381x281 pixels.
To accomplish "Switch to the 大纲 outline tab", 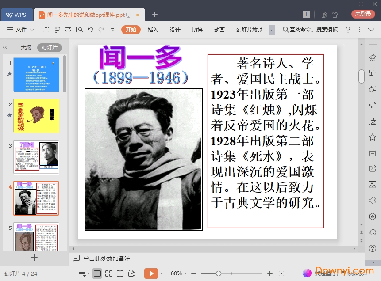I will [x=26, y=48].
